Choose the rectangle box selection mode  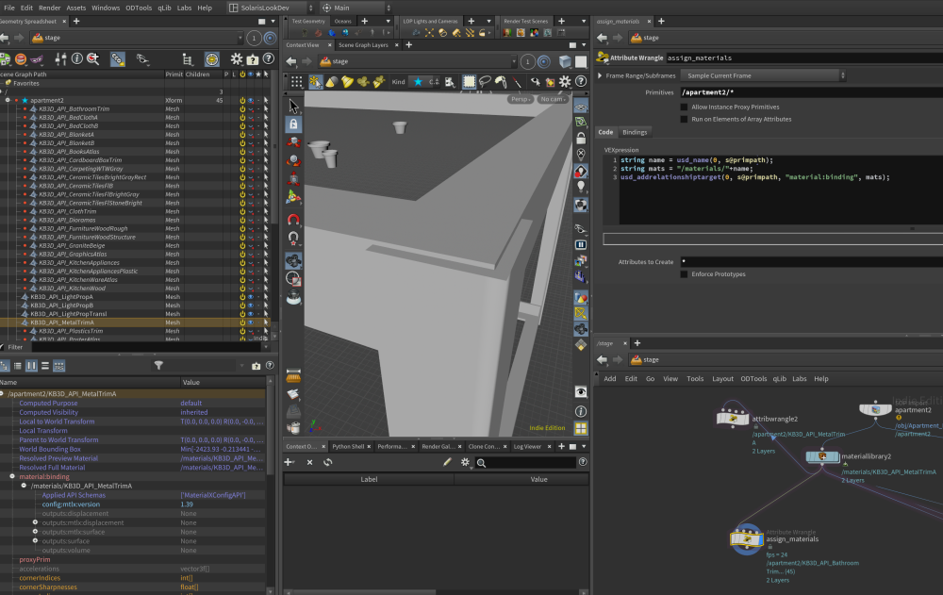[x=469, y=82]
